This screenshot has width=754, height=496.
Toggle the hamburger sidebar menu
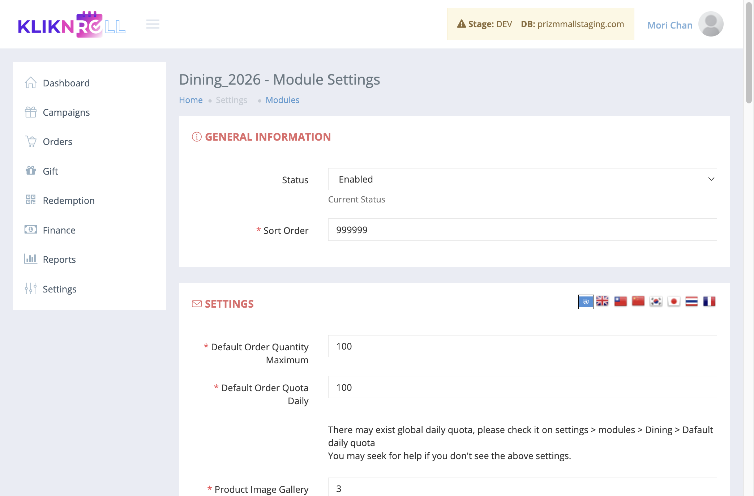point(153,24)
